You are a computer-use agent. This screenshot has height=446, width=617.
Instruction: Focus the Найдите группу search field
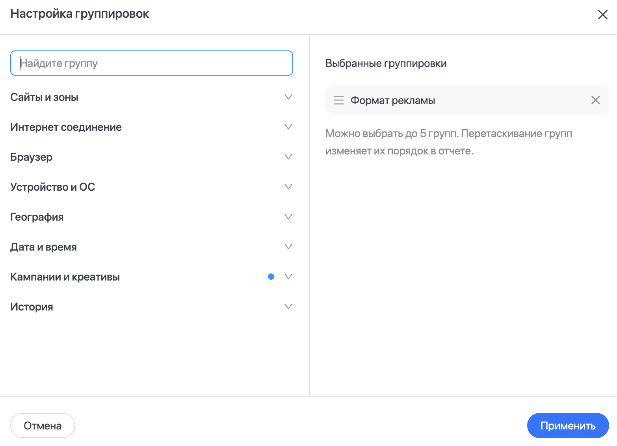[x=152, y=63]
